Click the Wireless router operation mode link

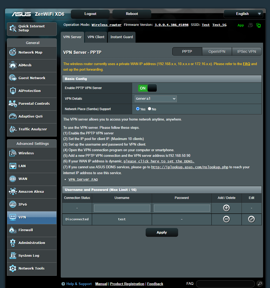pos(107,25)
